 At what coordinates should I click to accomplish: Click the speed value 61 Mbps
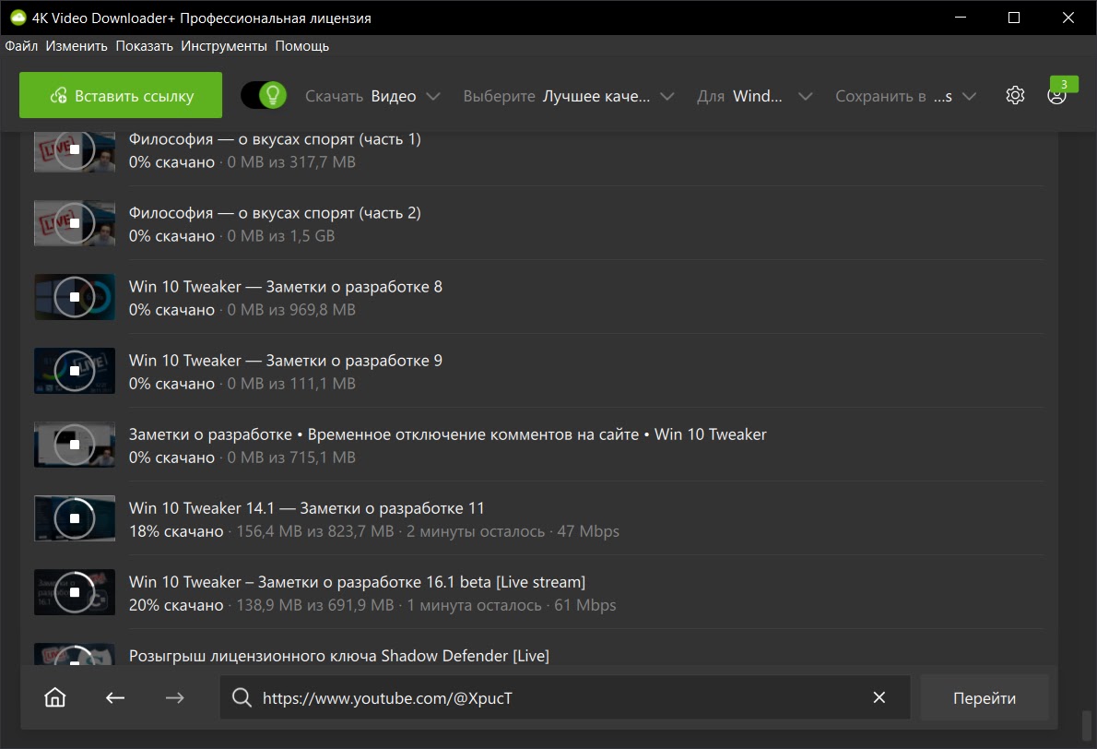coord(585,605)
